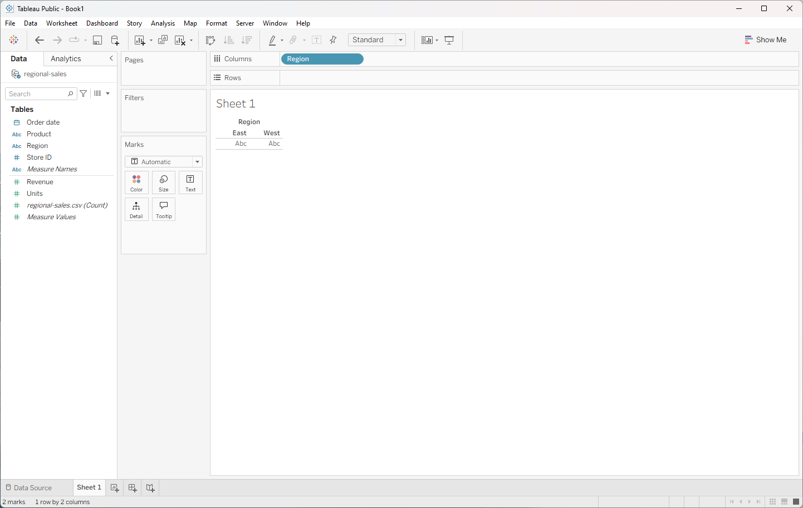Open the Analysis menu
Viewport: 803px width, 508px height.
tap(163, 23)
